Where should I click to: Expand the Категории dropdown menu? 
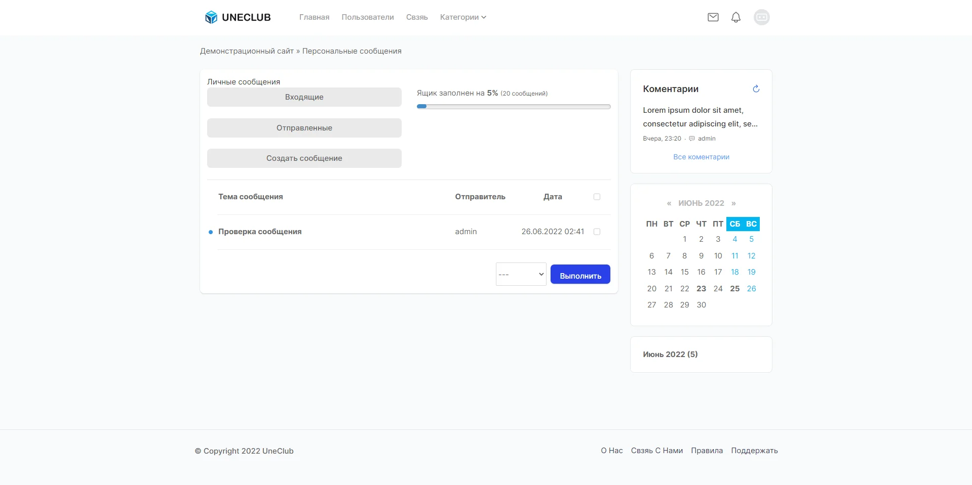(463, 17)
